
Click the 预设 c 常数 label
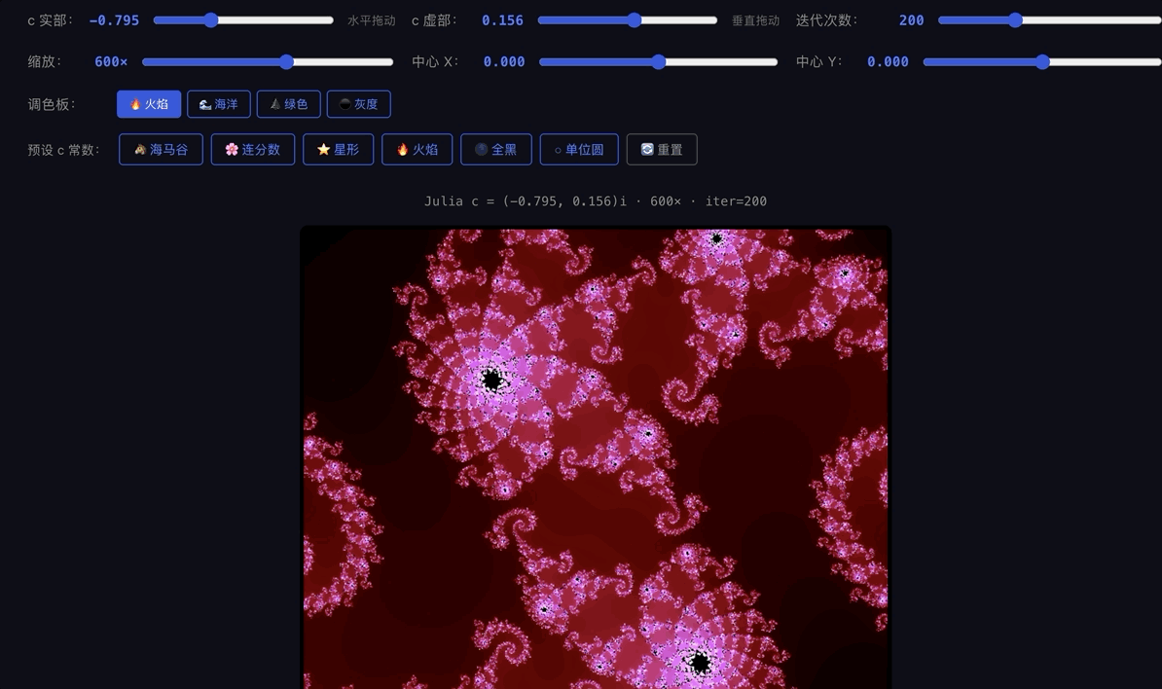point(63,150)
